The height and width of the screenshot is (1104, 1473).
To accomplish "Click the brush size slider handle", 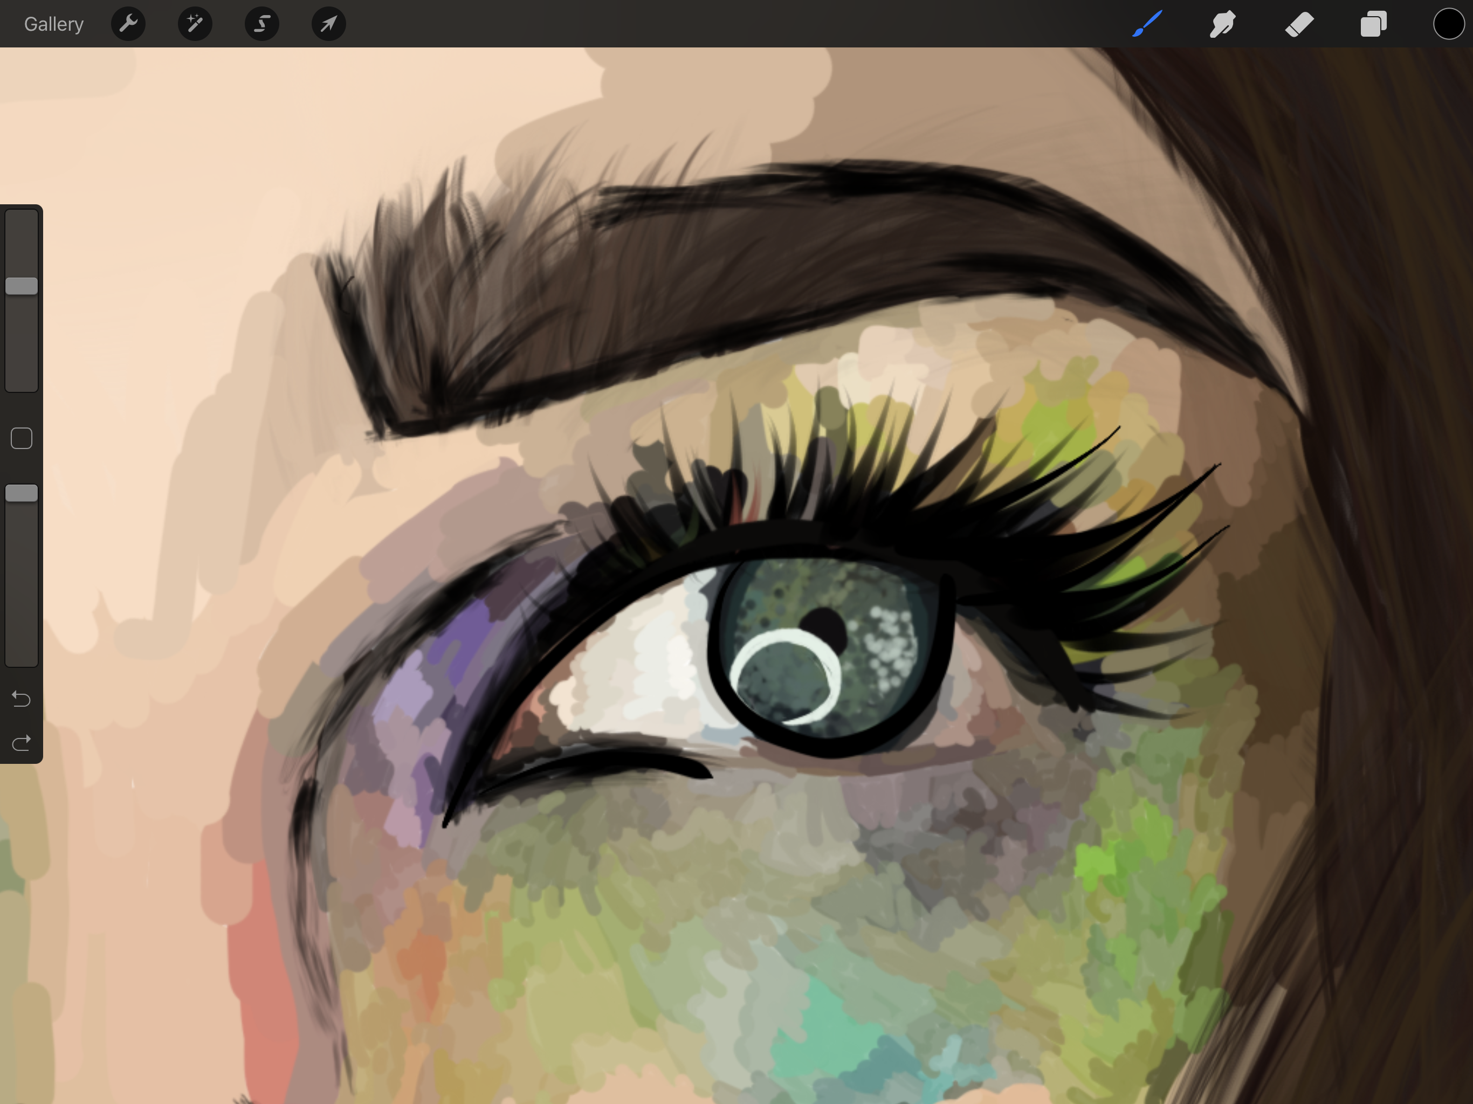I will pos(22,286).
